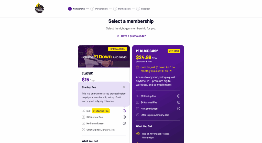Click the promo code tag icon
This screenshot has height=143, width=262.
click(118, 36)
